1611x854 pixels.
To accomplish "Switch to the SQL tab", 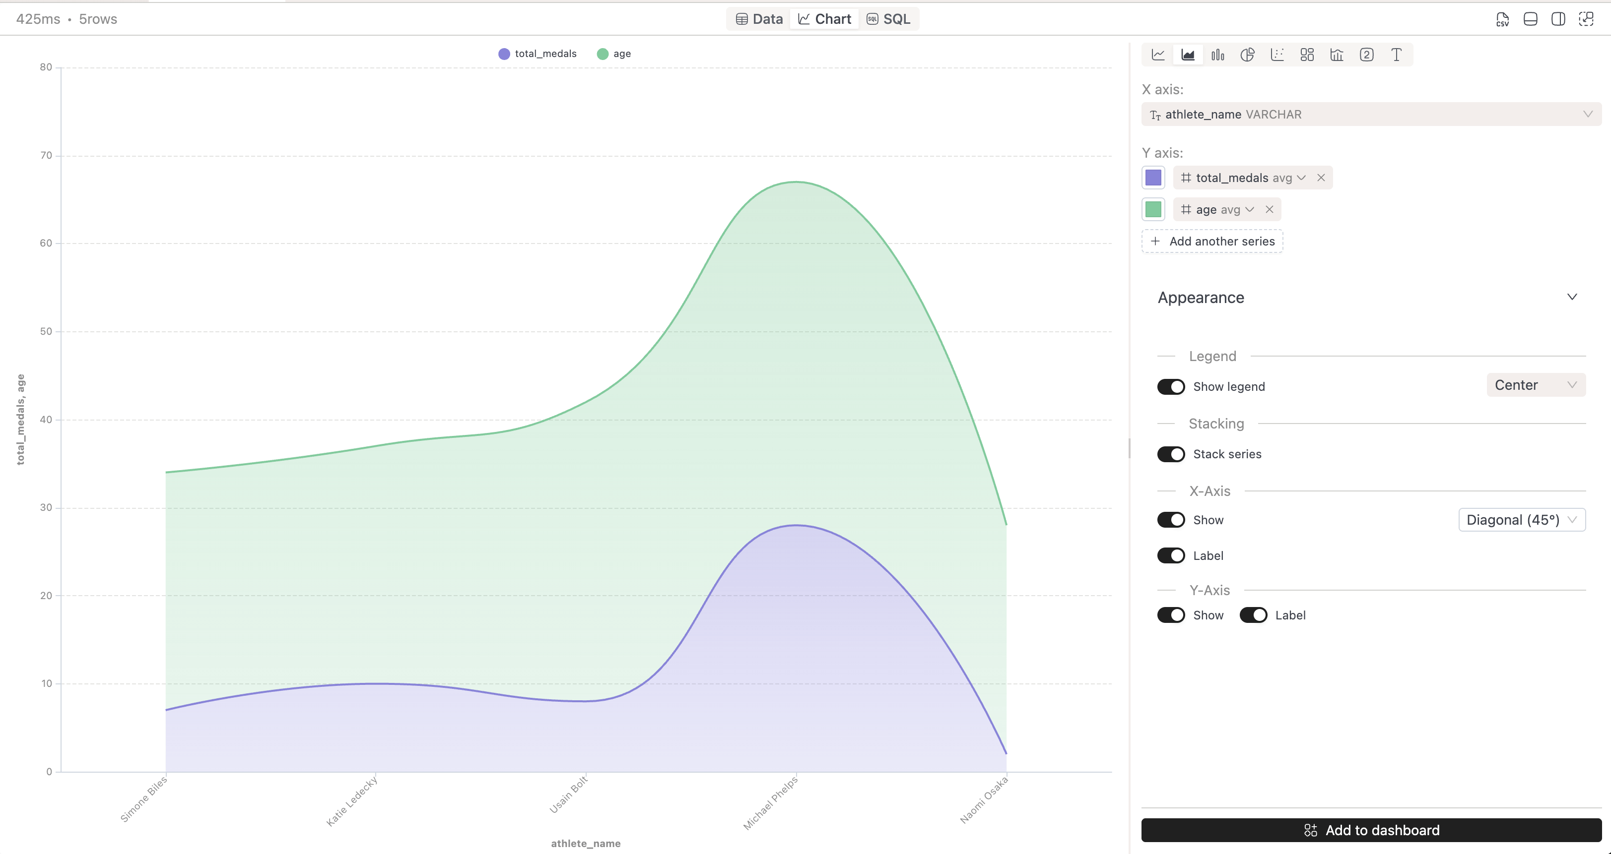I will [x=889, y=19].
